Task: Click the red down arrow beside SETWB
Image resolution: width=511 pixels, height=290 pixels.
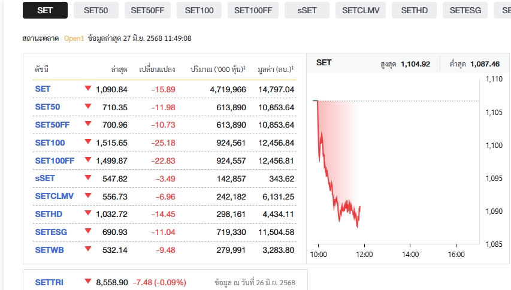Action: pyautogui.click(x=88, y=249)
